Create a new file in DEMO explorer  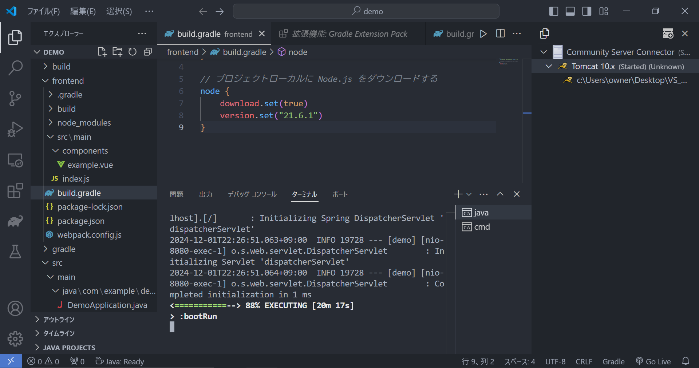pyautogui.click(x=102, y=52)
